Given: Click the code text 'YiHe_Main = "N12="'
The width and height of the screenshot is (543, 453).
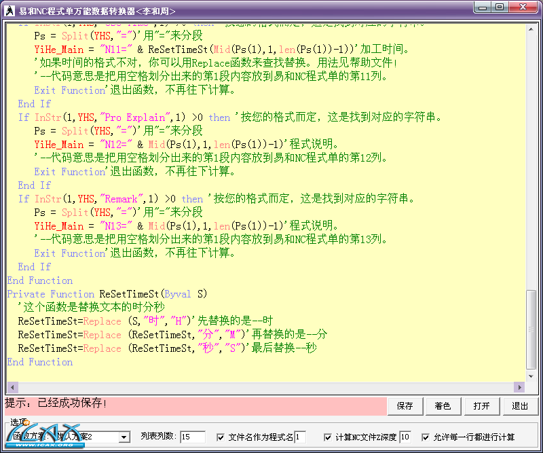Looking at the screenshot, I should click(x=83, y=145).
